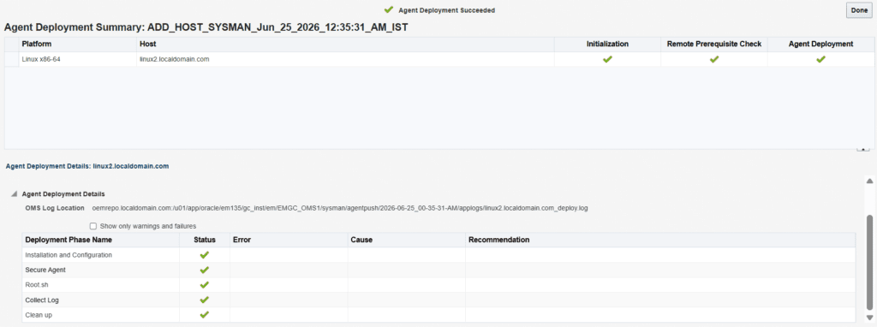Enable Show only warnings and failures checkbox
The height and width of the screenshot is (327, 877).
(93, 226)
